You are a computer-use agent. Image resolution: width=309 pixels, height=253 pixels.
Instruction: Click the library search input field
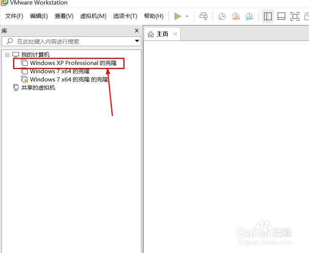[71, 41]
